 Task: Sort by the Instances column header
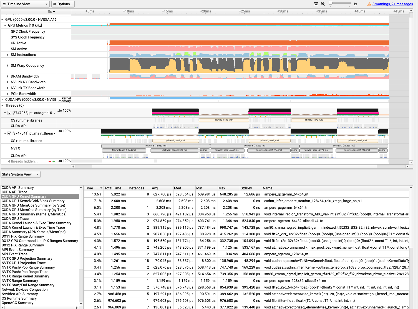(x=140, y=188)
